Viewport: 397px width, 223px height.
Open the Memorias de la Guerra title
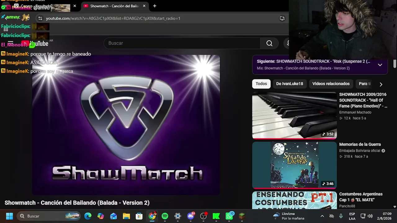pos(360,144)
